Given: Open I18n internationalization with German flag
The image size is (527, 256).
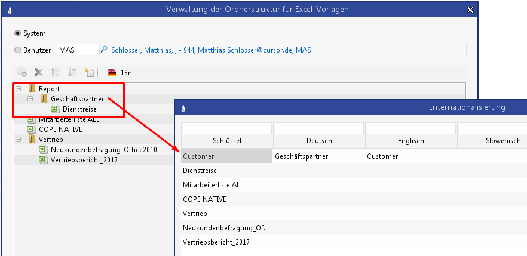Looking at the screenshot, I should (x=120, y=73).
